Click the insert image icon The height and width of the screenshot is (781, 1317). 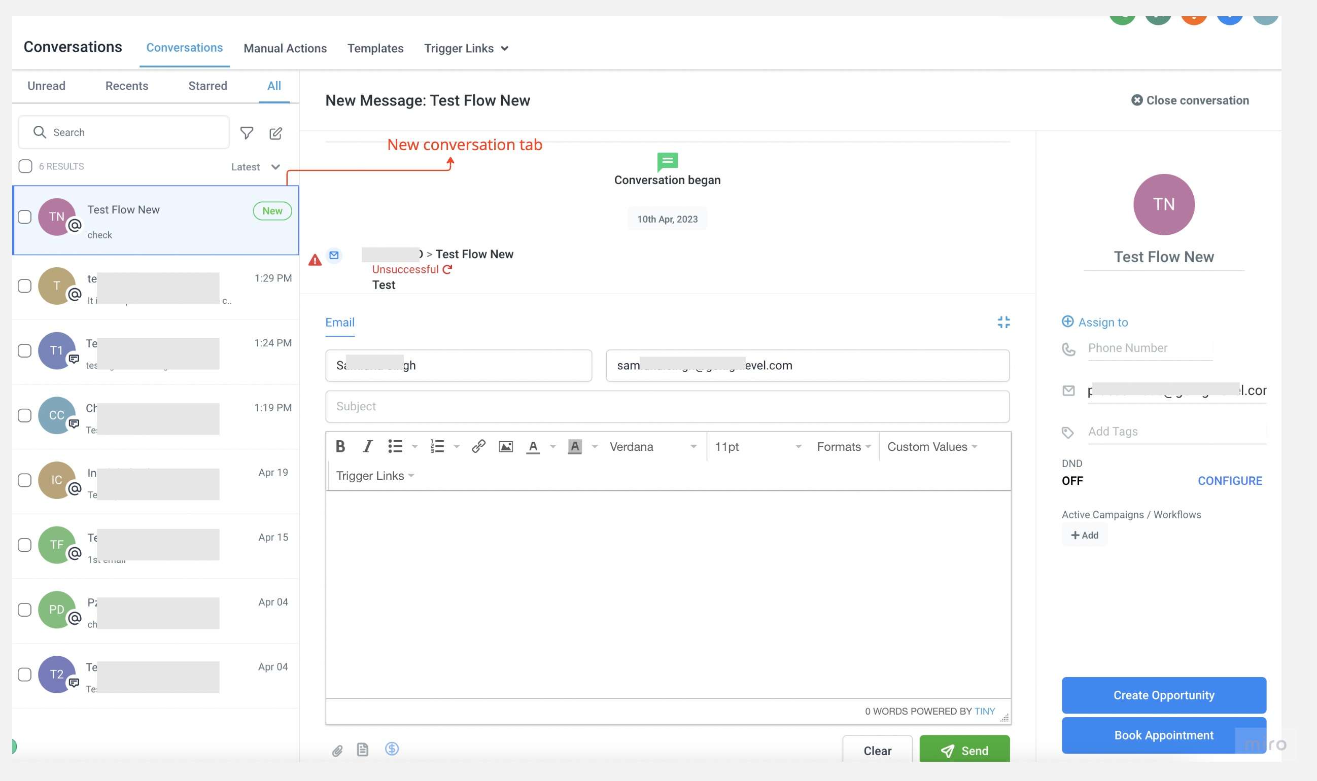pos(506,446)
